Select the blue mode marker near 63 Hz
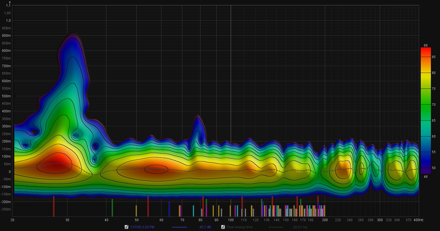This screenshot has width=440, height=231. pyautogui.click(x=169, y=209)
